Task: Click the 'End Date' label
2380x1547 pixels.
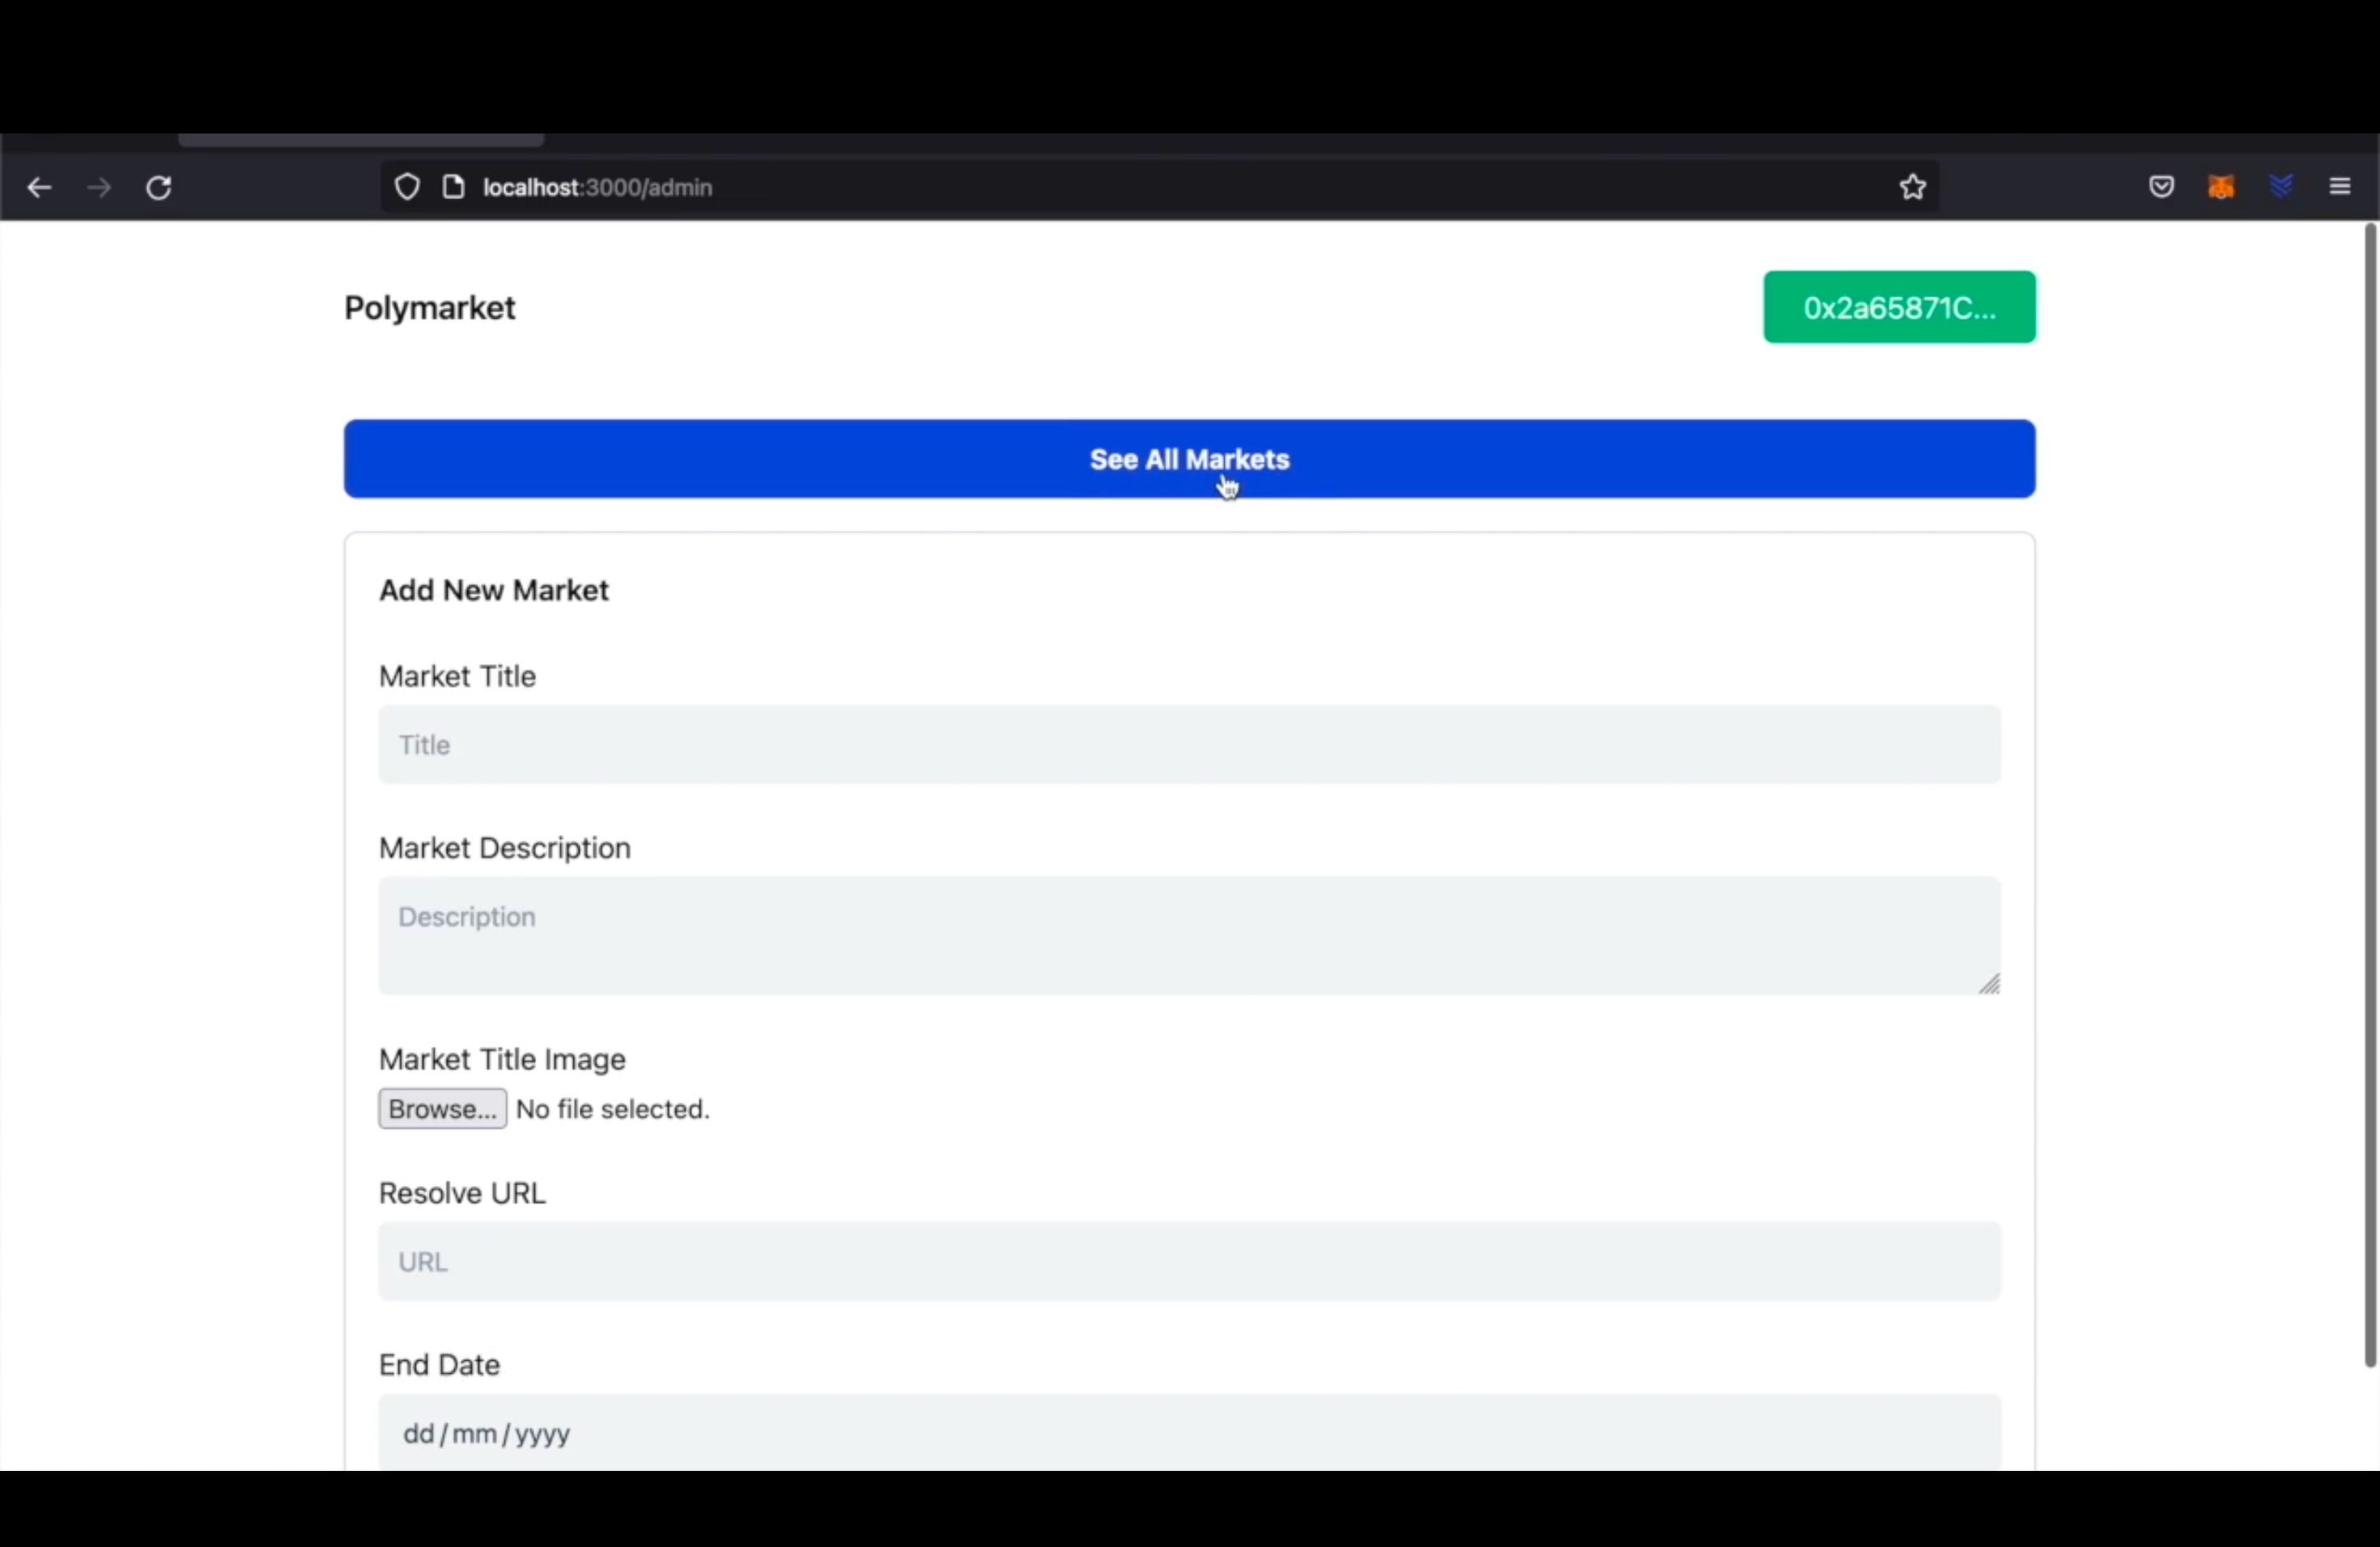Action: (439, 1365)
